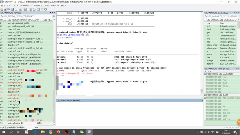Image resolution: width=240 pixels, height=135 pixels.
Task: Close the Review panel
Action: (54, 13)
